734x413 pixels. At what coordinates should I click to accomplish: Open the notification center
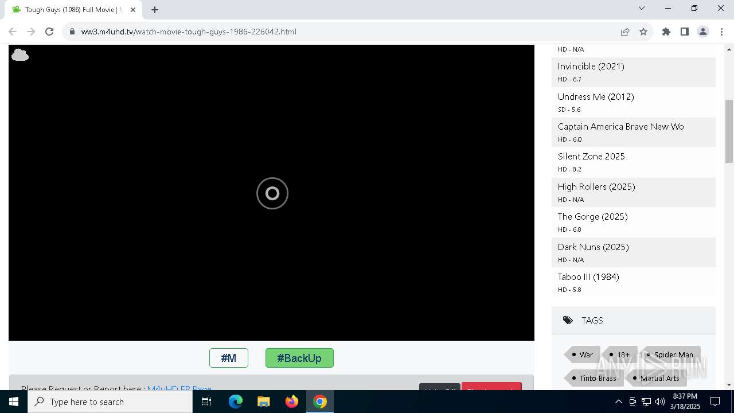click(x=715, y=402)
